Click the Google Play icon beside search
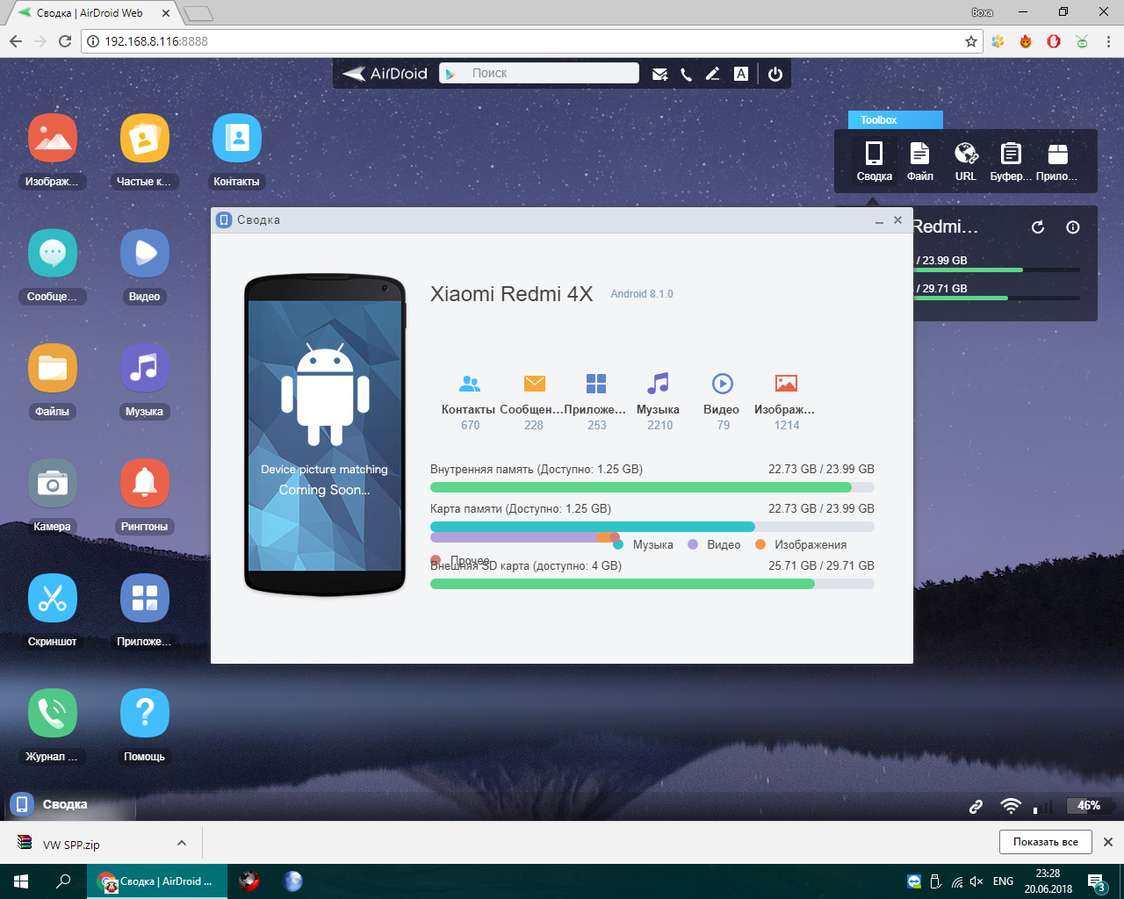Viewport: 1124px width, 899px height. [450, 74]
